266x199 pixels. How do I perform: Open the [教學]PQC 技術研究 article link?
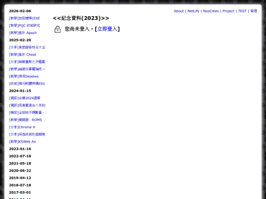(25, 26)
